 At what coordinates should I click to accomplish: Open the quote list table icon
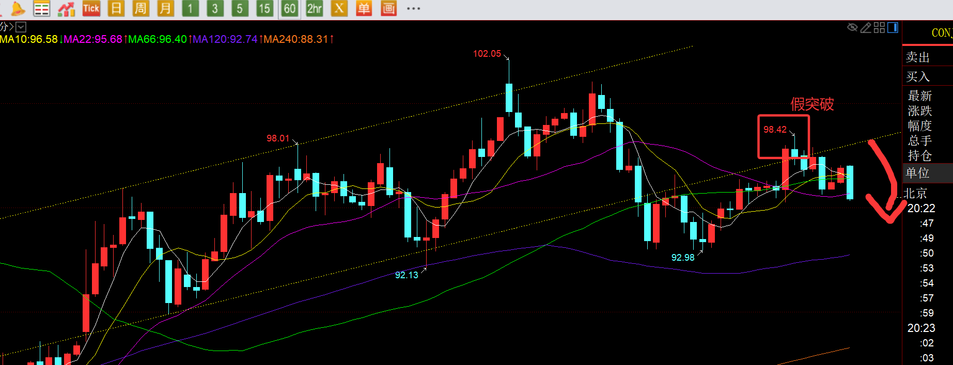point(41,9)
